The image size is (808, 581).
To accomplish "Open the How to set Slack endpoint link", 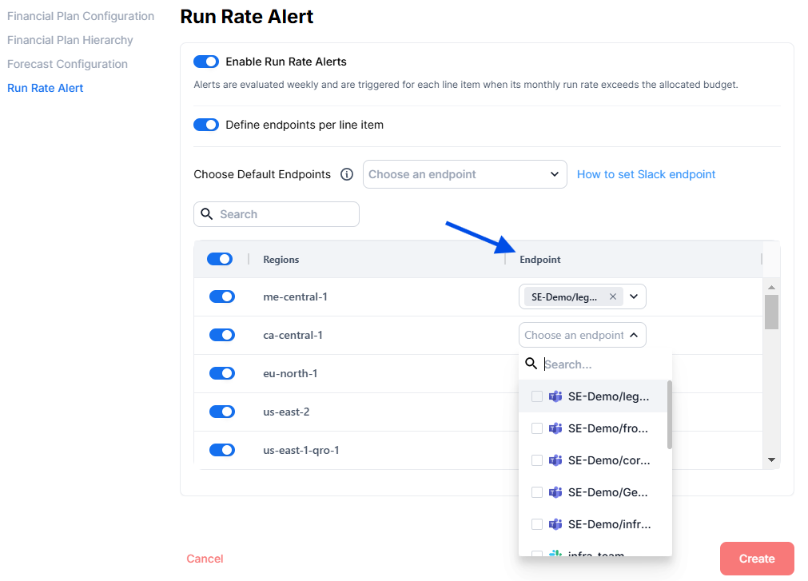I will point(646,174).
